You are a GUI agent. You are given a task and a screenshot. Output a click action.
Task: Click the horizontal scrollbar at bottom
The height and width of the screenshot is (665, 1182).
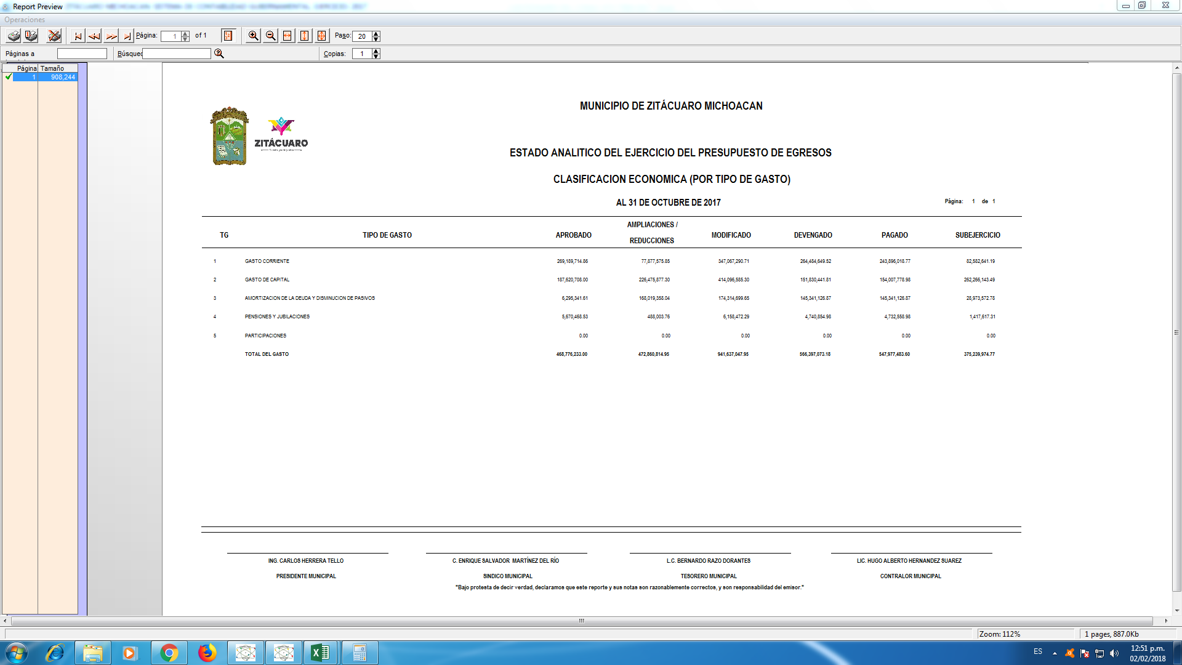pyautogui.click(x=581, y=621)
